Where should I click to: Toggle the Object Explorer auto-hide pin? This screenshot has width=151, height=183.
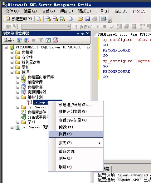(x=83, y=33)
